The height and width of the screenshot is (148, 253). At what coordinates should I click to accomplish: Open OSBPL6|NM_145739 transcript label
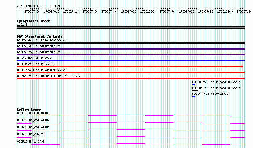coord(31,141)
